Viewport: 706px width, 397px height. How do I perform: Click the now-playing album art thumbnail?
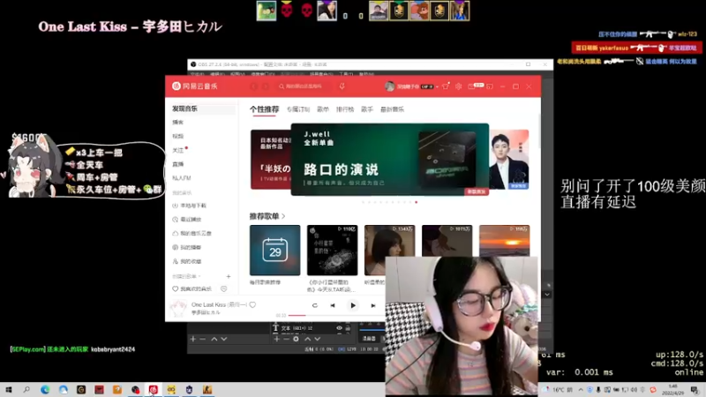[x=178, y=308]
